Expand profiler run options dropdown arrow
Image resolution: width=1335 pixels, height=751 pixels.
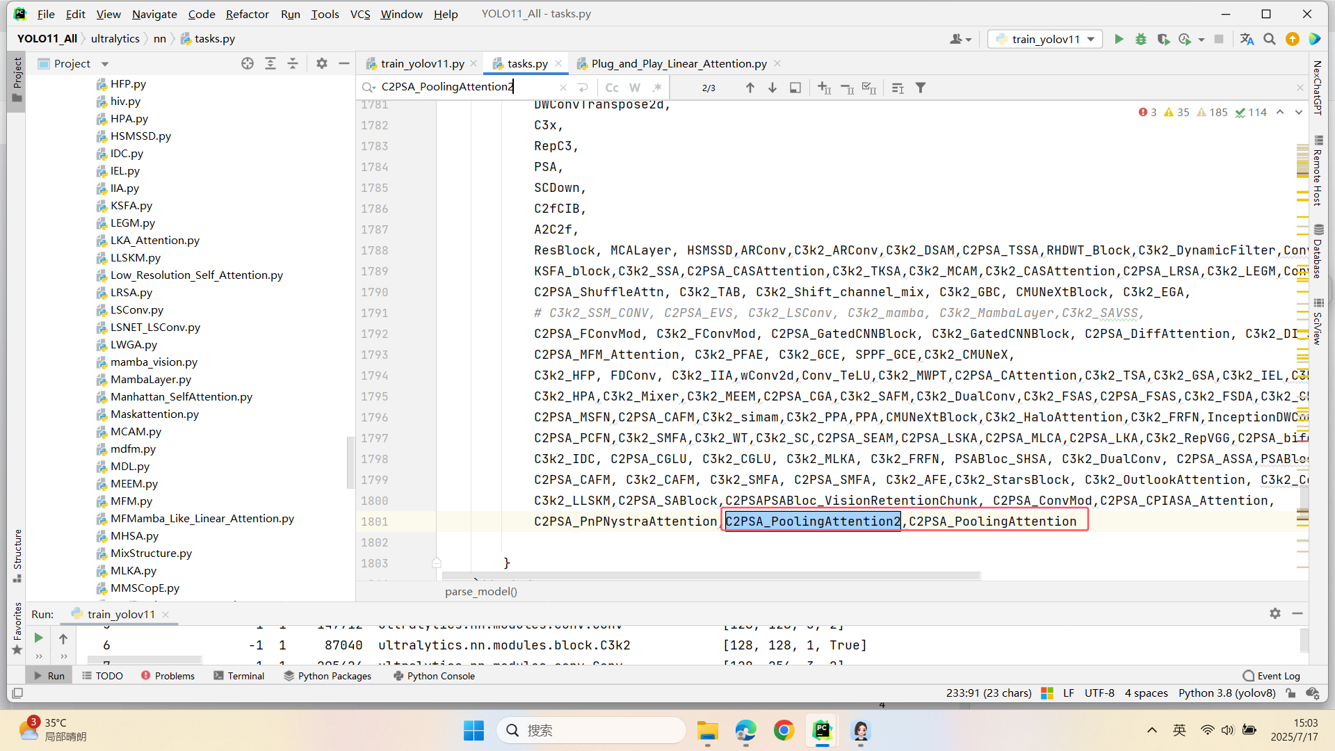point(1201,40)
